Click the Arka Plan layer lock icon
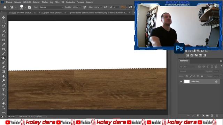 coord(216,82)
